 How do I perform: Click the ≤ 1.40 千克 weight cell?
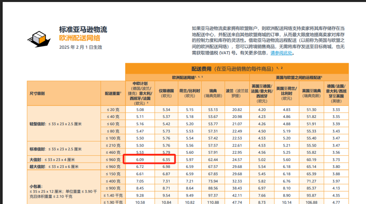113,196
